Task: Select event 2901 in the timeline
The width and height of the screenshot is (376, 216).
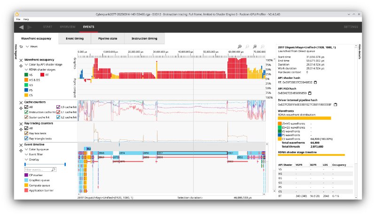Action: coord(233,153)
